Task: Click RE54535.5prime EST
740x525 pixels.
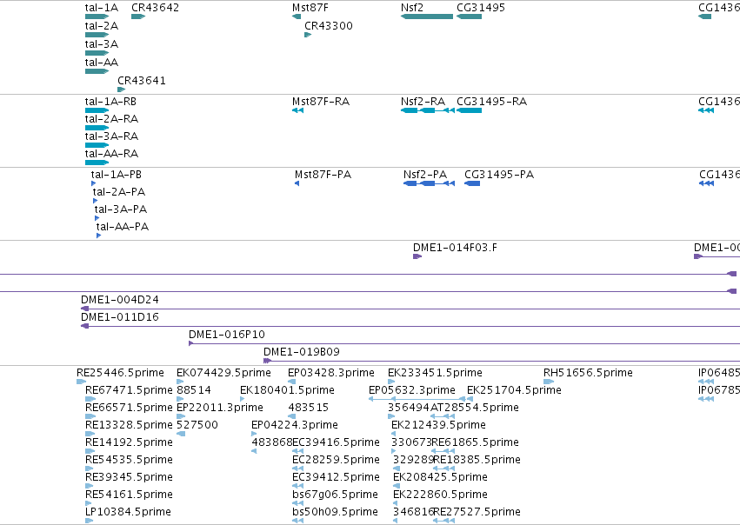Action: pos(90,469)
